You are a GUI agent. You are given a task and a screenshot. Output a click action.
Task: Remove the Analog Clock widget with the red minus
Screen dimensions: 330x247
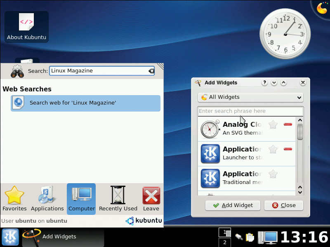pyautogui.click(x=288, y=124)
